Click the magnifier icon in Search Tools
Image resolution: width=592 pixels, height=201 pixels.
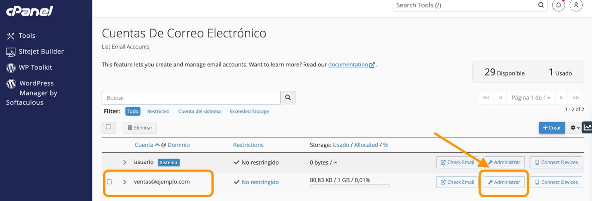click(541, 5)
